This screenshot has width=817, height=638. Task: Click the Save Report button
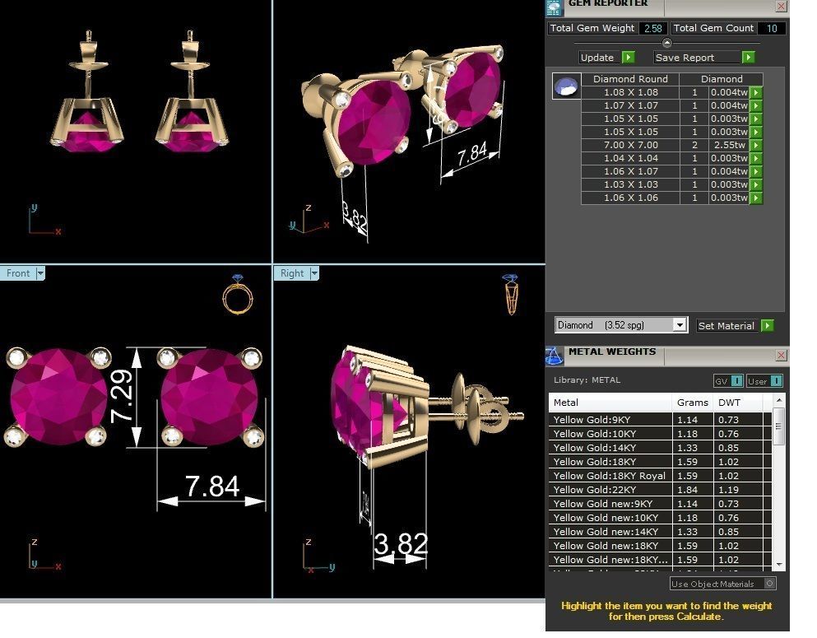coord(698,58)
